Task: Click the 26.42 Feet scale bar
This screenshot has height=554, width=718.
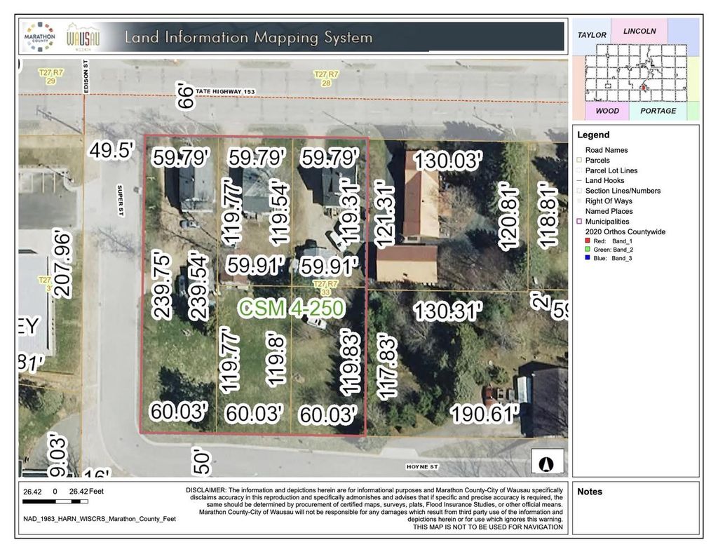Action: (56, 501)
